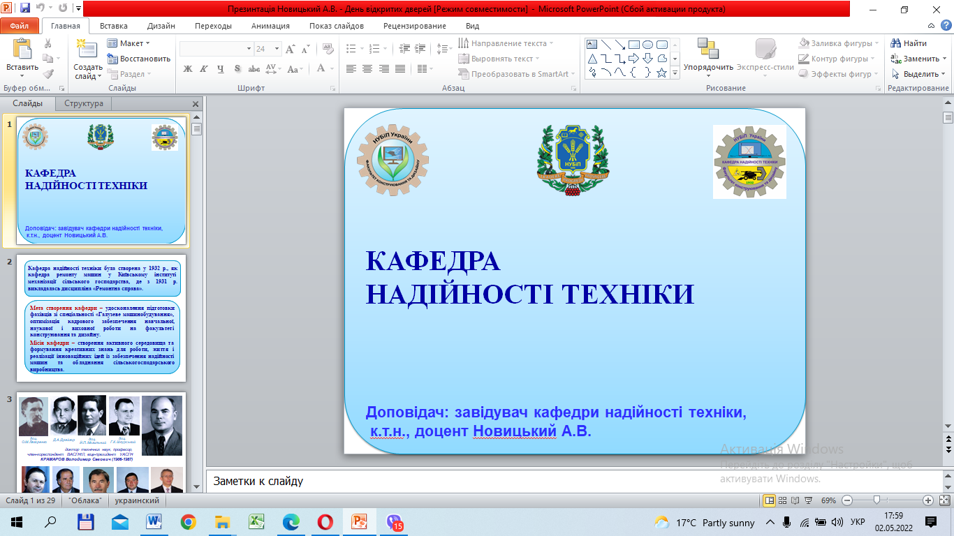Align text to the right
The width and height of the screenshot is (954, 536).
(383, 68)
